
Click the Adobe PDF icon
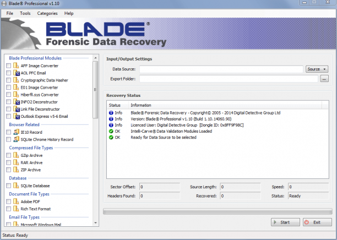[x=16, y=201]
